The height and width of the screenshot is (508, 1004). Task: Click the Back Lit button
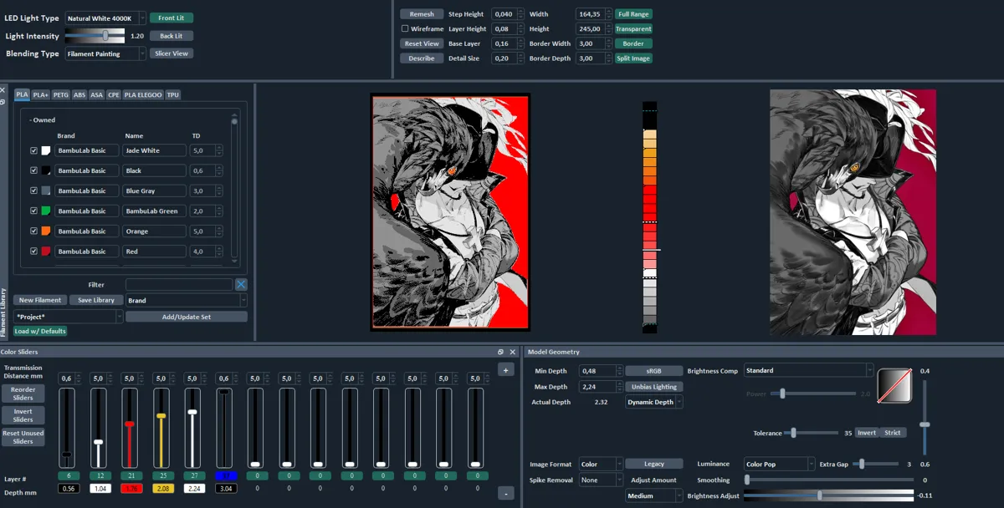[172, 36]
